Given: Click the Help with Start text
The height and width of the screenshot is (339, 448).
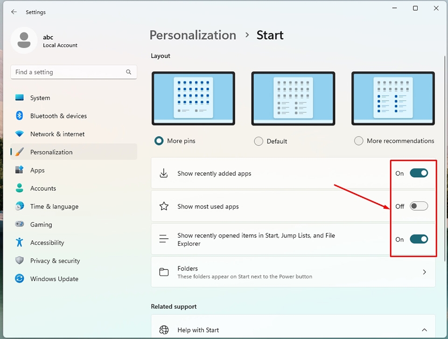Looking at the screenshot, I should tap(198, 330).
